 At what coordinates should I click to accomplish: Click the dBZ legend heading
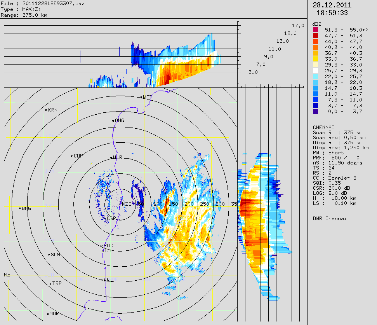pyautogui.click(x=317, y=24)
